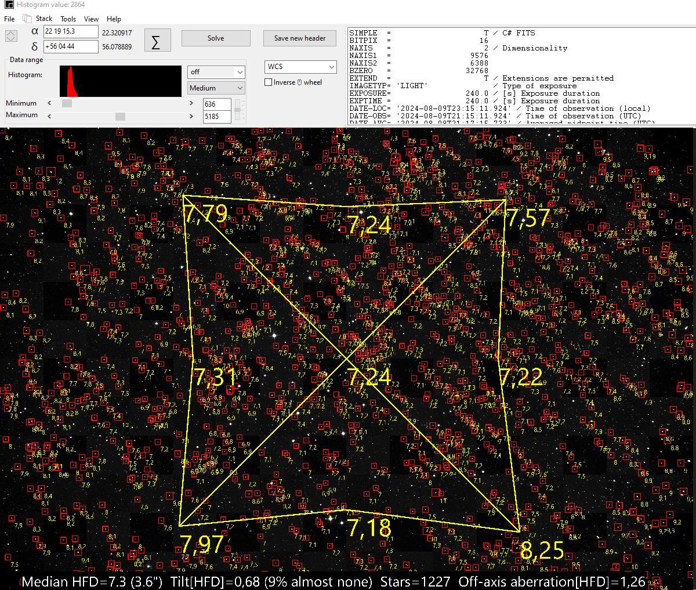Click the tilt corner value 7,97

(201, 545)
